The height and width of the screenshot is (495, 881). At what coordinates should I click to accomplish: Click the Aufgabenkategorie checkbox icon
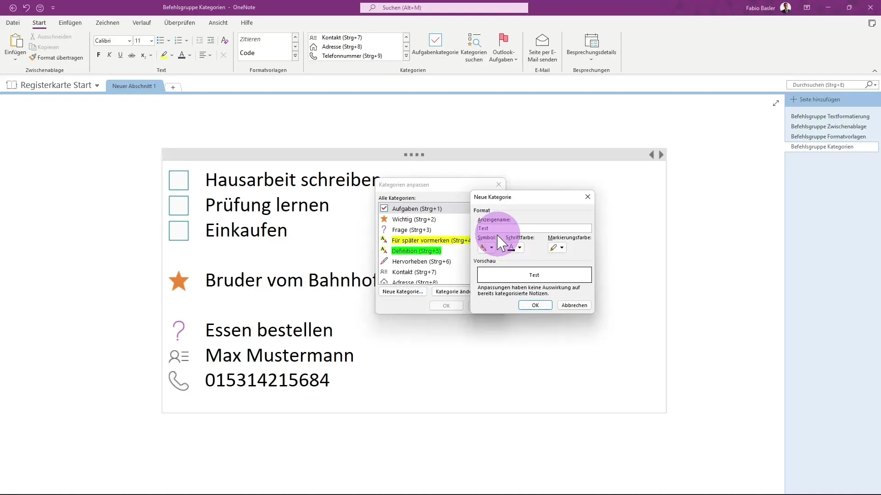point(435,40)
